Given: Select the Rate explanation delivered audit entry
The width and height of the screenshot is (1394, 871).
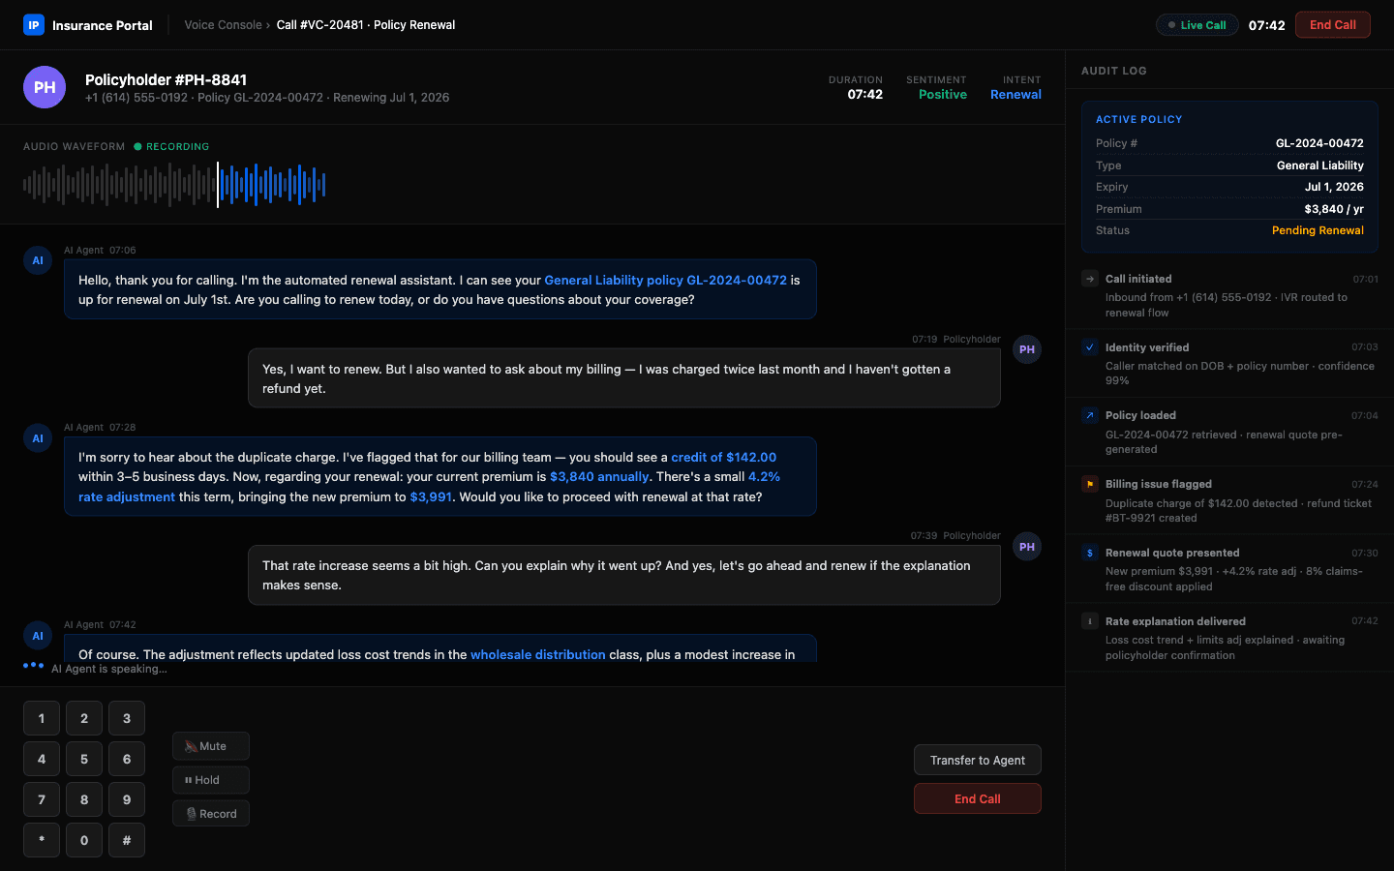Looking at the screenshot, I should [1229, 638].
